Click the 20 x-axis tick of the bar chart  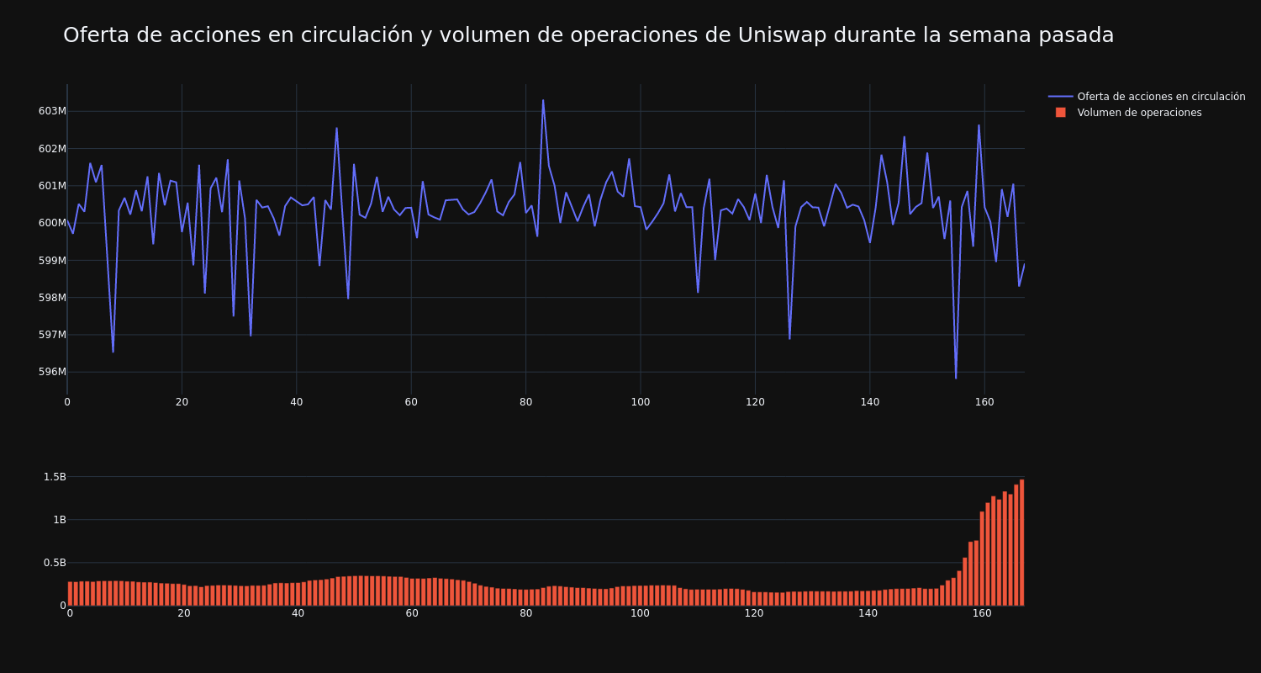coord(184,613)
